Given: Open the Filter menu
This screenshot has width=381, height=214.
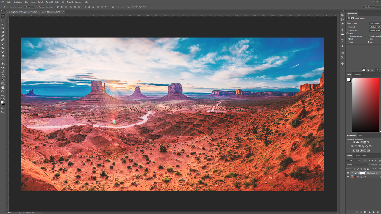Looking at the screenshot, I should point(57,2).
